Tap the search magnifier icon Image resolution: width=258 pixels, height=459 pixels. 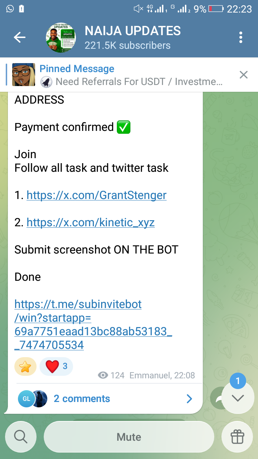20,437
